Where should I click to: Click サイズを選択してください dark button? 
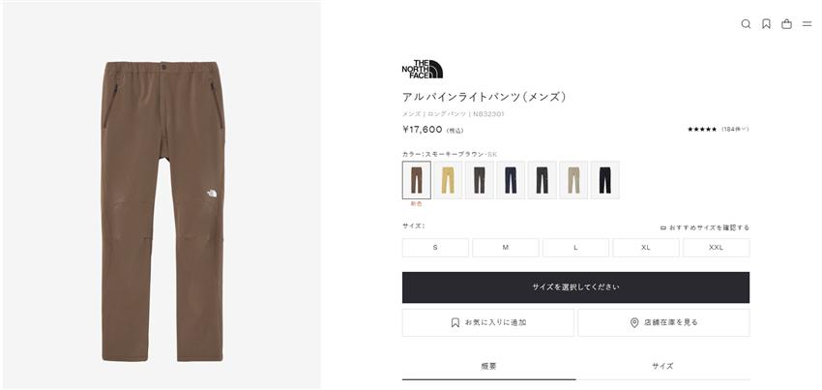pyautogui.click(x=575, y=287)
